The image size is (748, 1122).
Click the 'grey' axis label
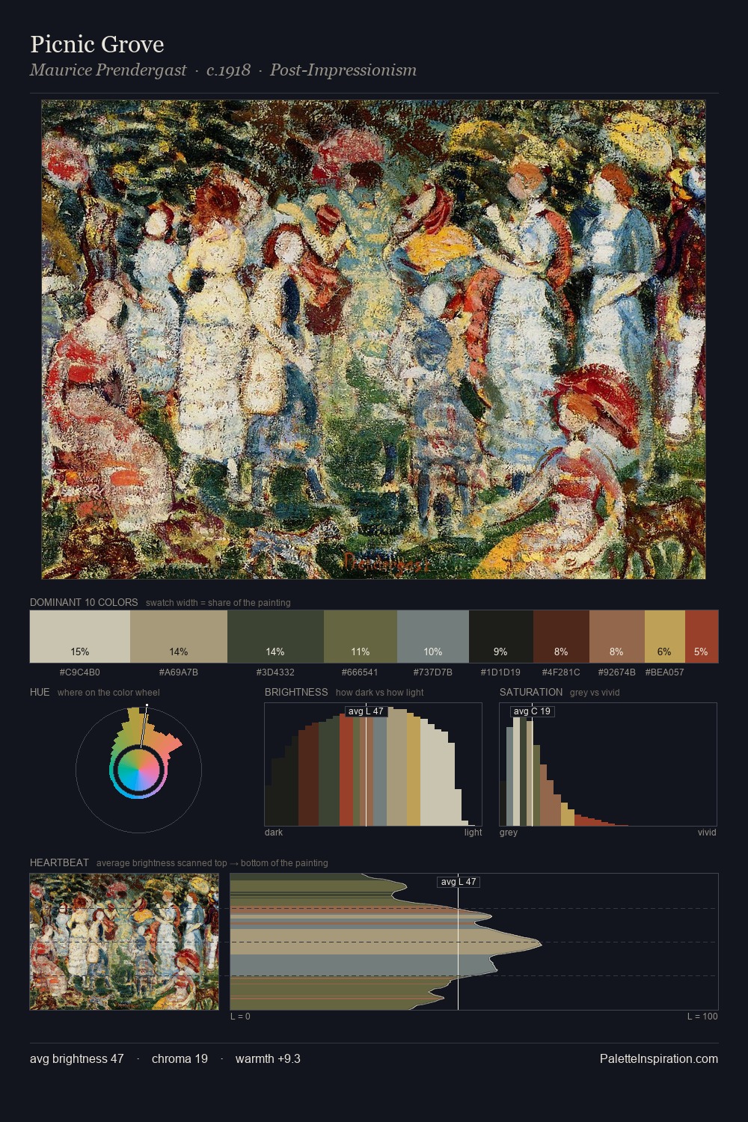click(x=509, y=833)
